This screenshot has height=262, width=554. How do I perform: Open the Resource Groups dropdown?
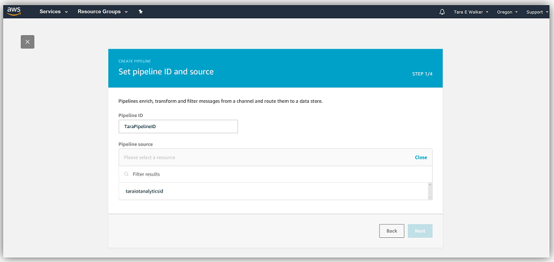102,12
